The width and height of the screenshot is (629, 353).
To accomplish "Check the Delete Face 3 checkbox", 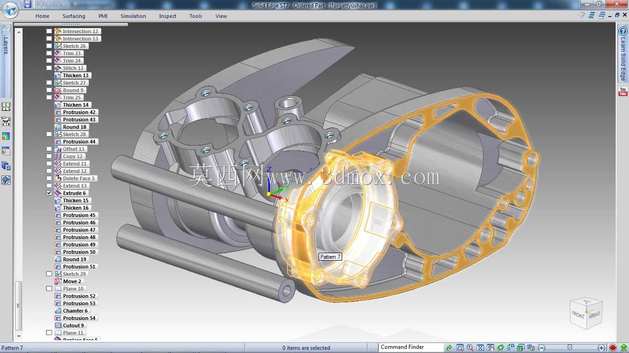I will click(x=49, y=178).
